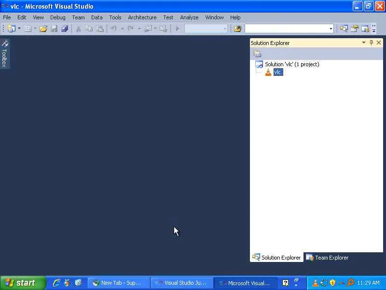The height and width of the screenshot is (290, 386).
Task: Open New Tab browser taskbar button
Action: pos(119,283)
